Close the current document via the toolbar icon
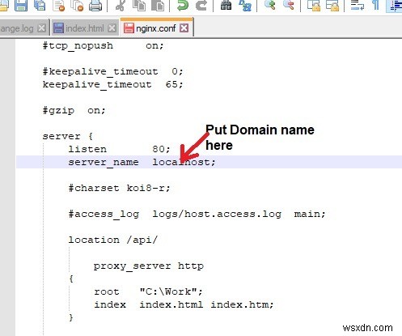 coord(59,5)
